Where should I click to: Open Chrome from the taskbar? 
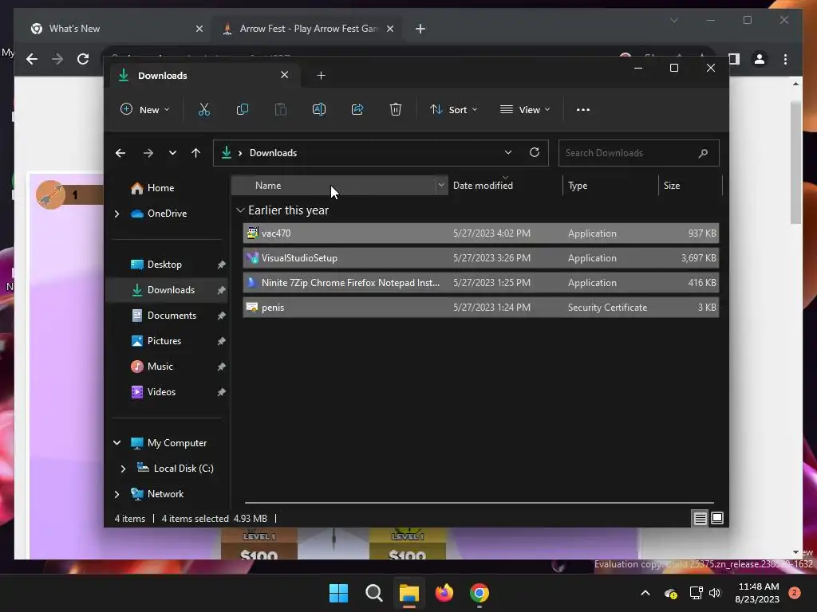point(480,593)
